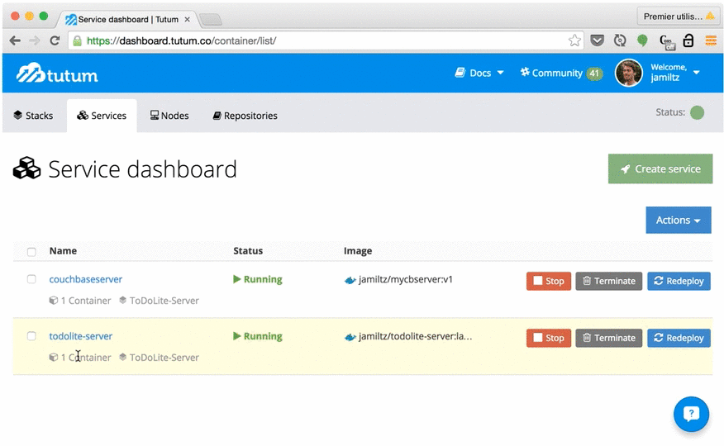Click Docker whale icon for jamiltz/mycbserver

350,280
